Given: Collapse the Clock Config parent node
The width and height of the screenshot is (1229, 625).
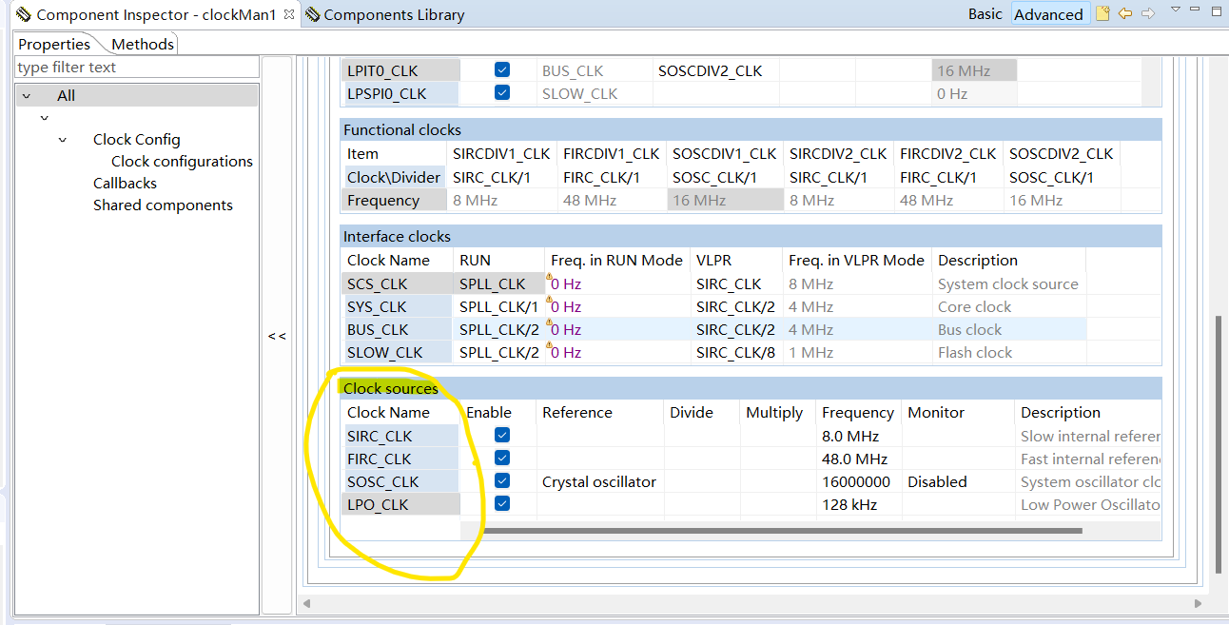Looking at the screenshot, I should tap(62, 139).
